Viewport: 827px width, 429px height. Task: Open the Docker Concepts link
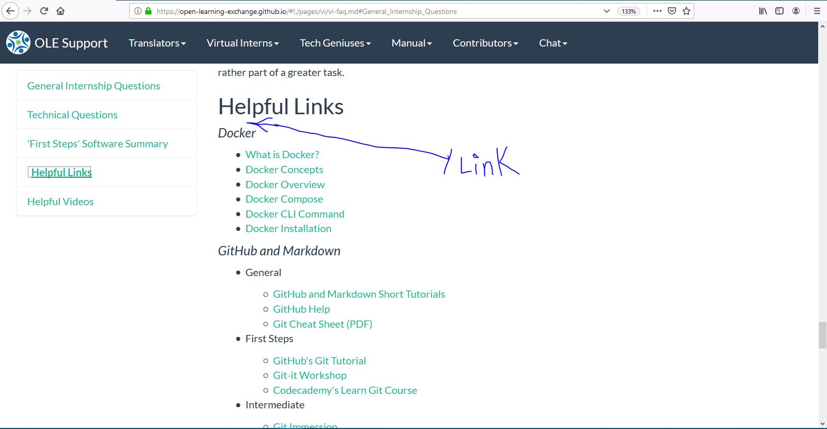pos(284,170)
